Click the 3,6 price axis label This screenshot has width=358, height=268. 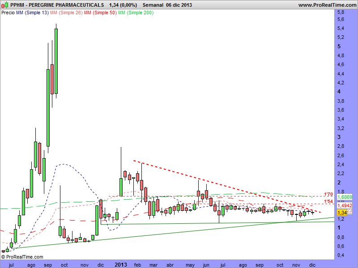(341, 110)
